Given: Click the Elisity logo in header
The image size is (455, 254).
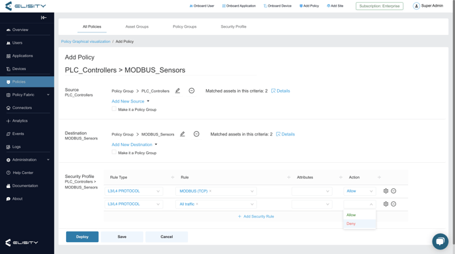Looking at the screenshot, I should pos(26,6).
